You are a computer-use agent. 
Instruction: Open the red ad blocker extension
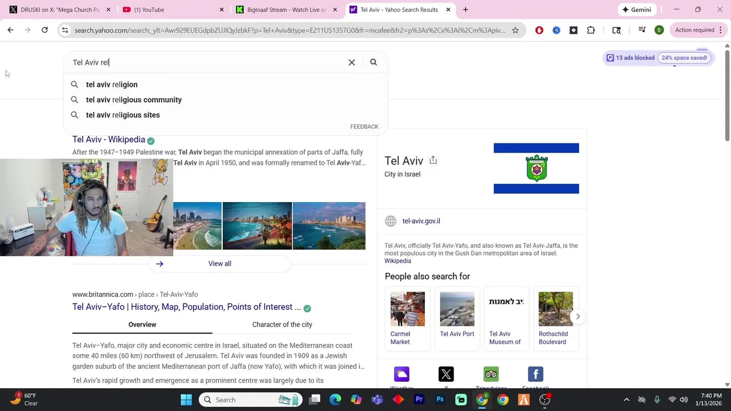coord(539,30)
